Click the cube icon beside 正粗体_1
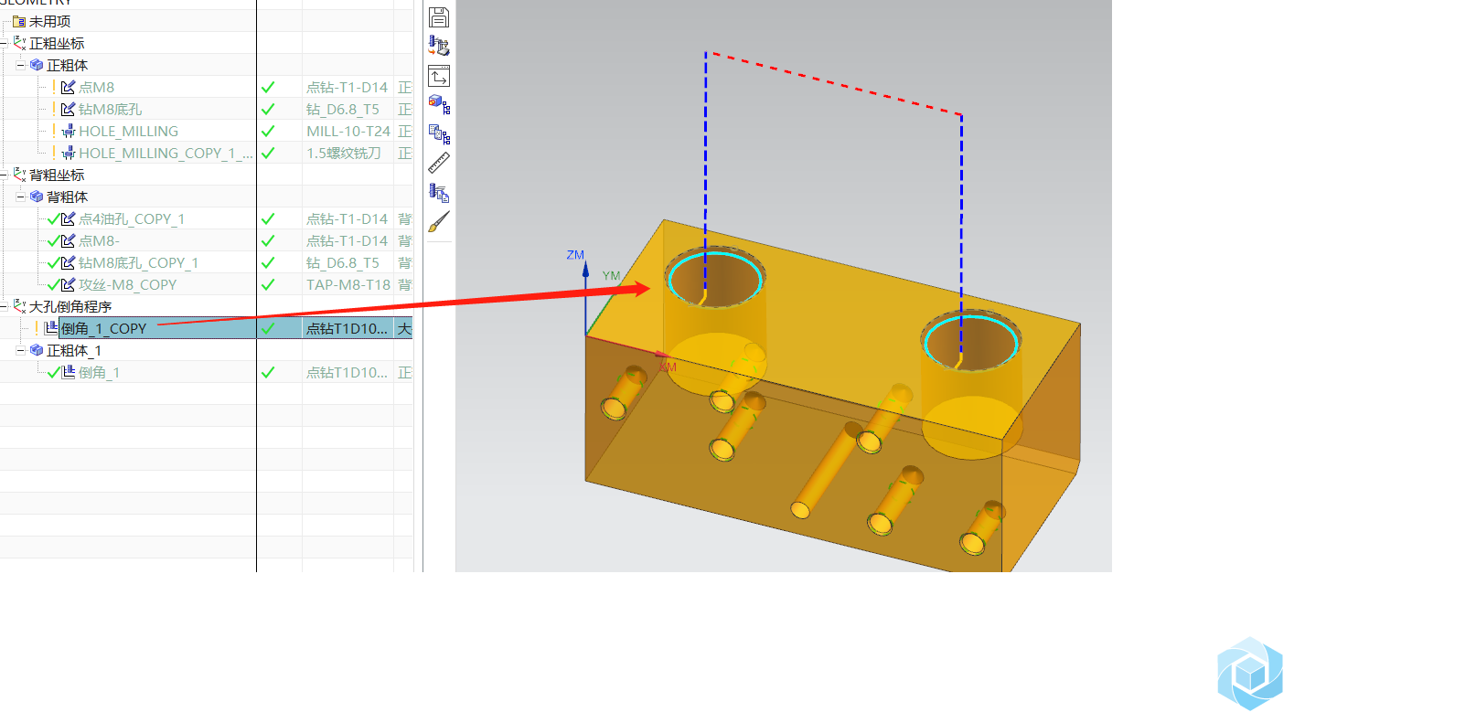Screen dimensions: 1476x723 [x=37, y=350]
